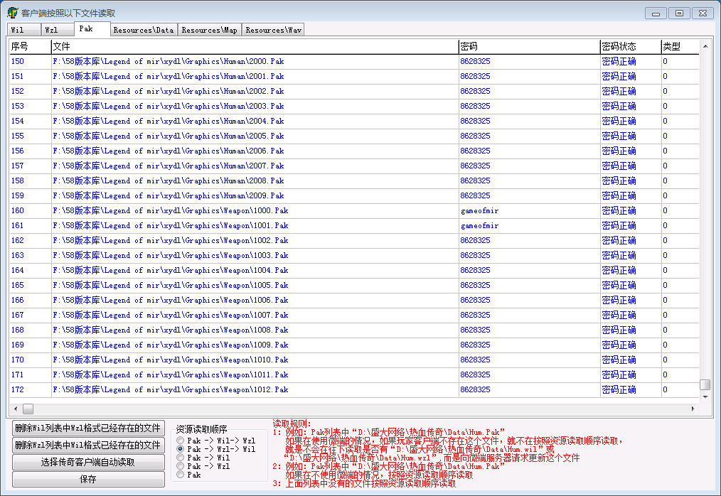Click the 文件 column header
This screenshot has width=721, height=496.
[255, 46]
